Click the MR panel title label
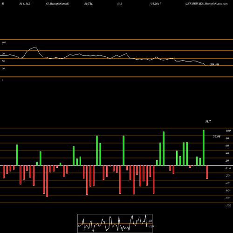Screen dimensions: 233x233 pyautogui.click(x=208, y=121)
